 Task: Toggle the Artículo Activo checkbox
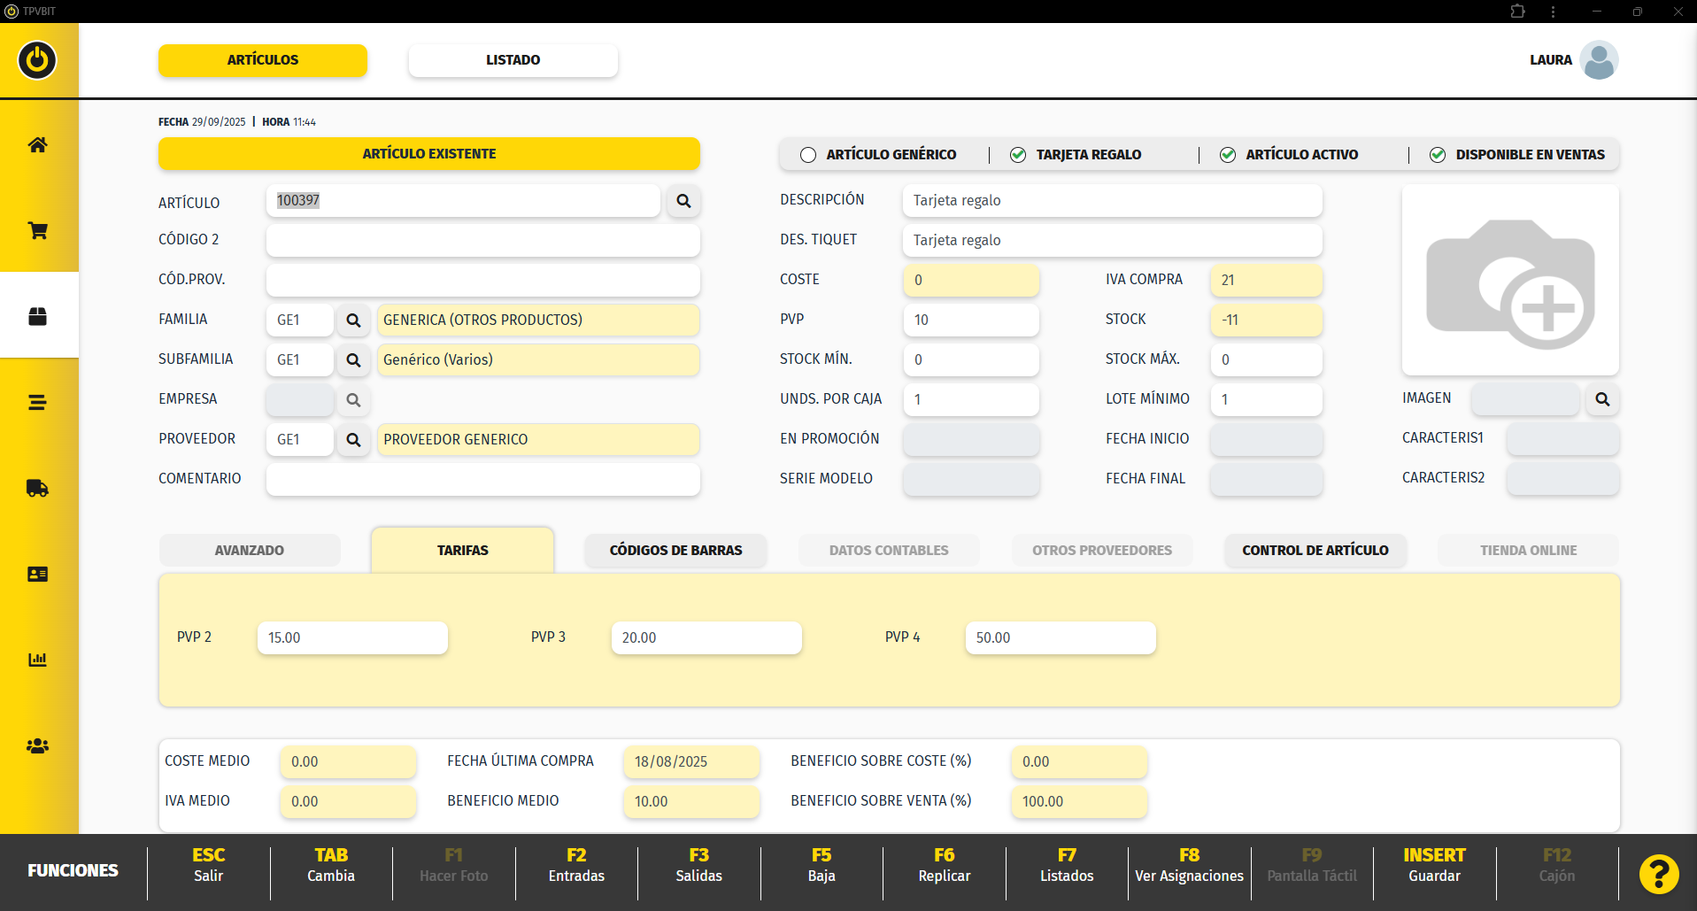(x=1228, y=155)
